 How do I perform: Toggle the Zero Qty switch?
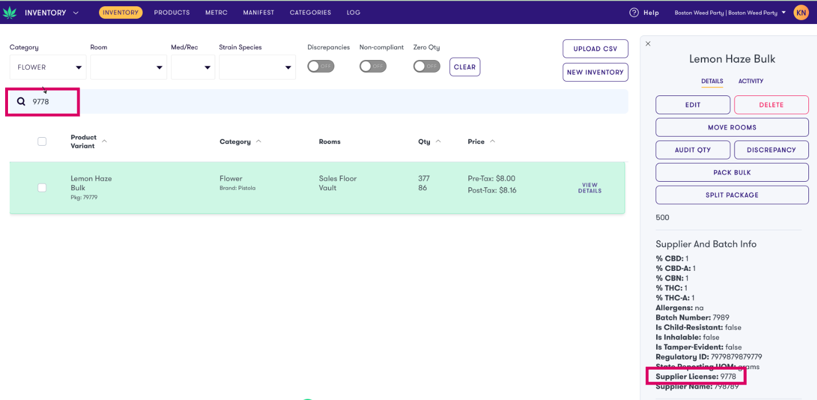(427, 66)
